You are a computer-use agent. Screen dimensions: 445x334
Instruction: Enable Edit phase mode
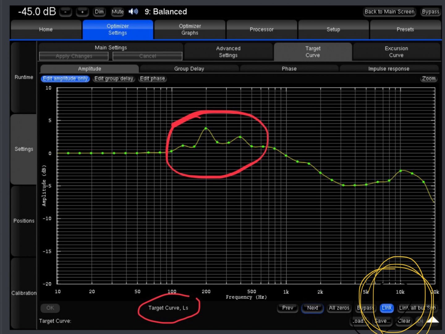[152, 79]
